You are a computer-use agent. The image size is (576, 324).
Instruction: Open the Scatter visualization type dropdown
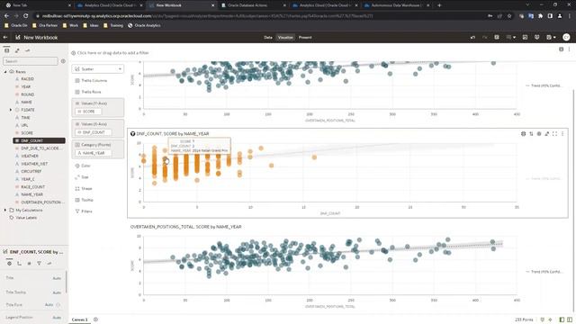[98, 69]
